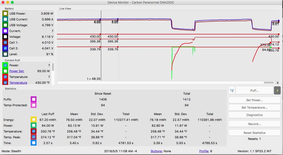The image size is (283, 155).
Task: Click the Buttons link in status bar
Action: point(156,151)
